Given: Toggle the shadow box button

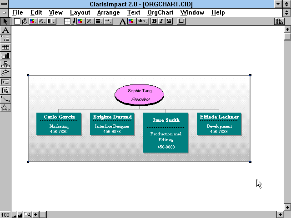Looking at the screenshot, I should tap(181, 21).
